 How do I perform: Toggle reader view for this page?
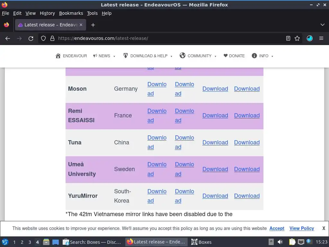288,38
